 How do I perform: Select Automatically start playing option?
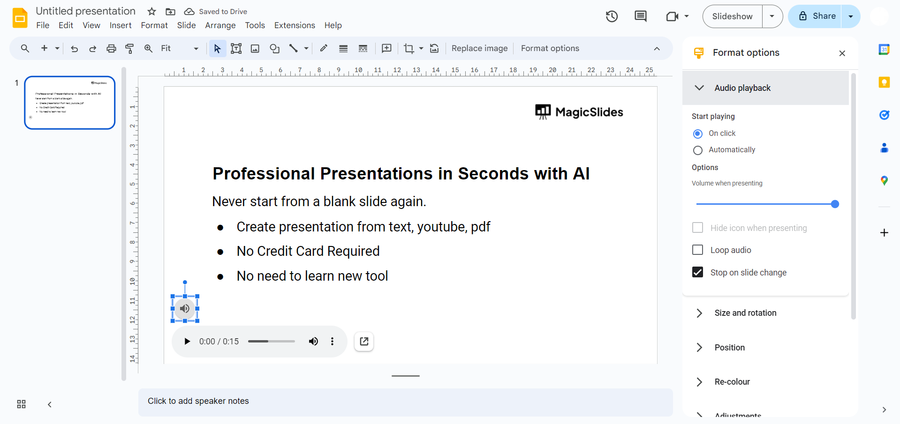point(698,150)
